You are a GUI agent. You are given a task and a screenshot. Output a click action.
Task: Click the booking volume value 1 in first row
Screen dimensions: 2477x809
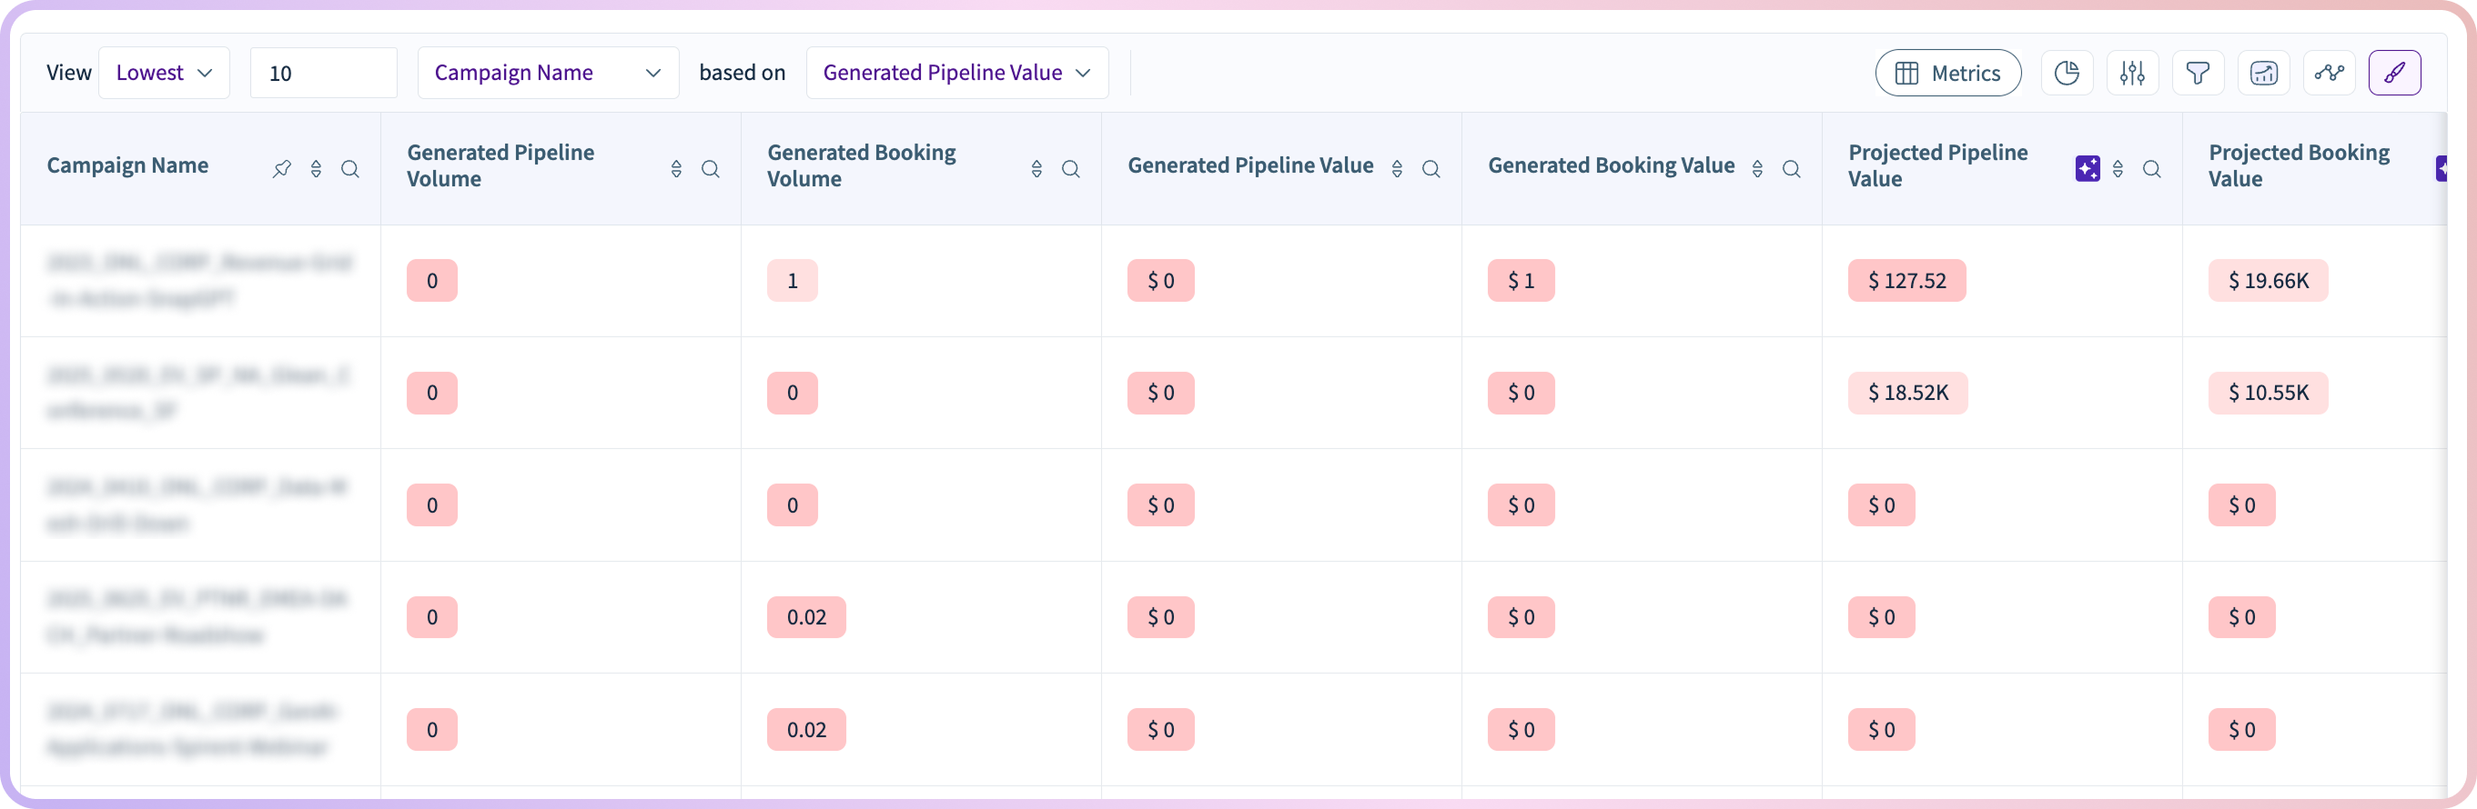[x=793, y=281]
